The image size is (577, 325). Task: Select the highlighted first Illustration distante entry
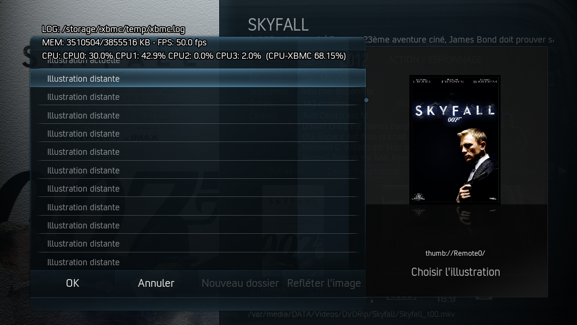pyautogui.click(x=197, y=78)
